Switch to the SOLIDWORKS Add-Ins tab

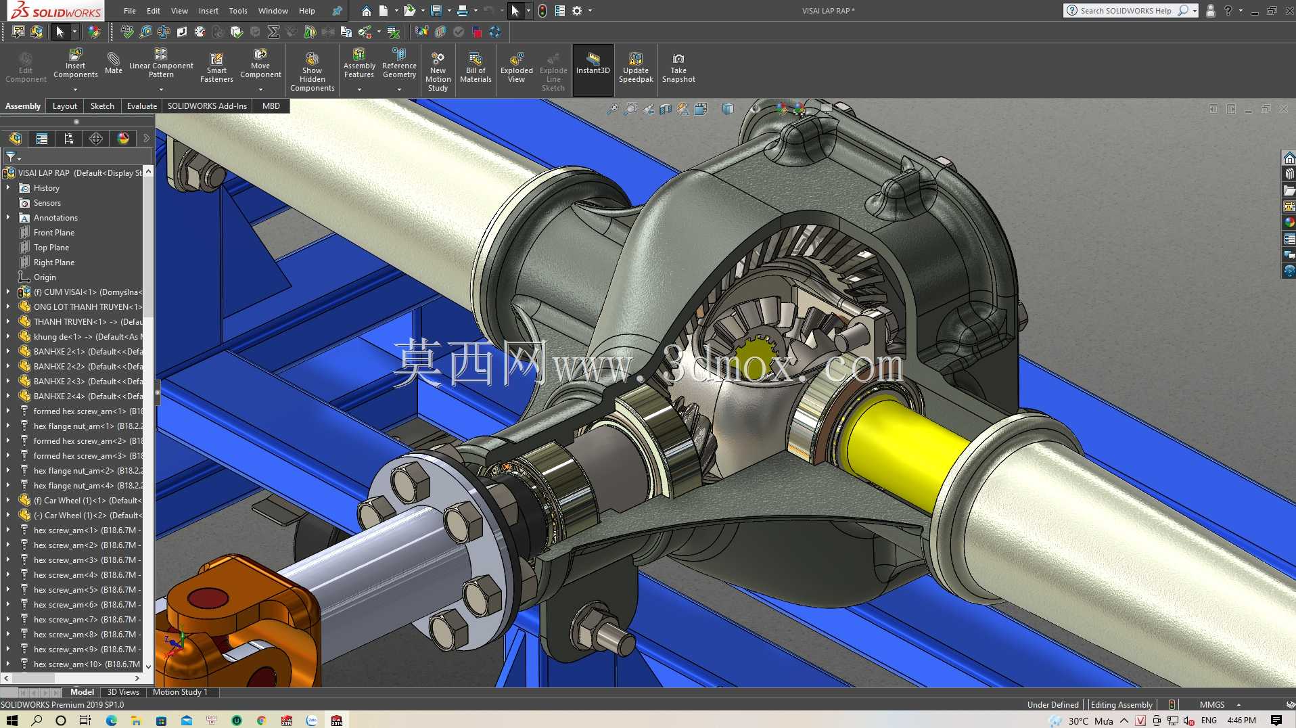point(207,106)
